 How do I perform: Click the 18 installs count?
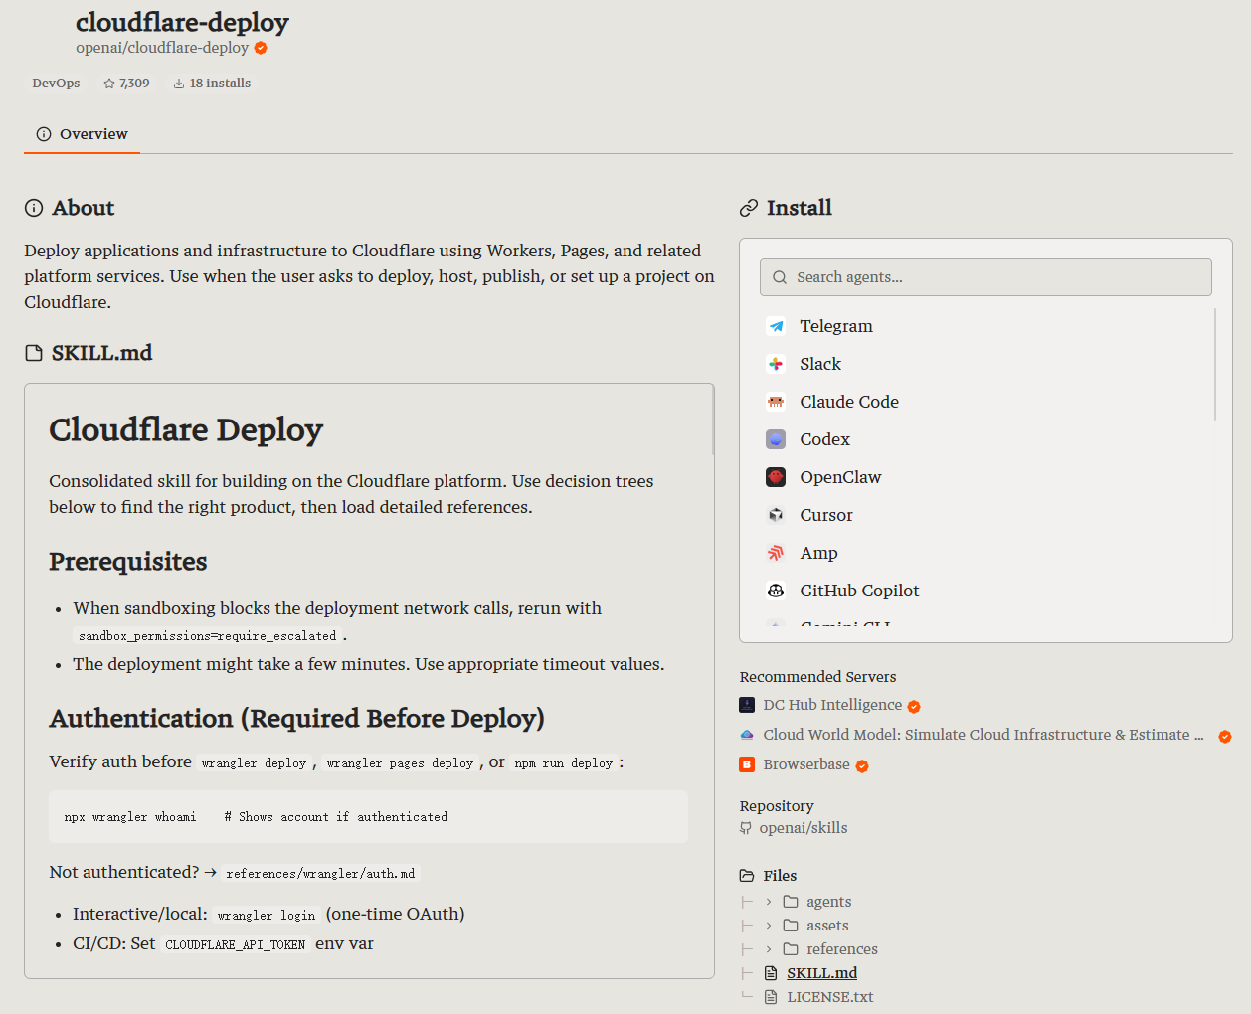coord(220,84)
